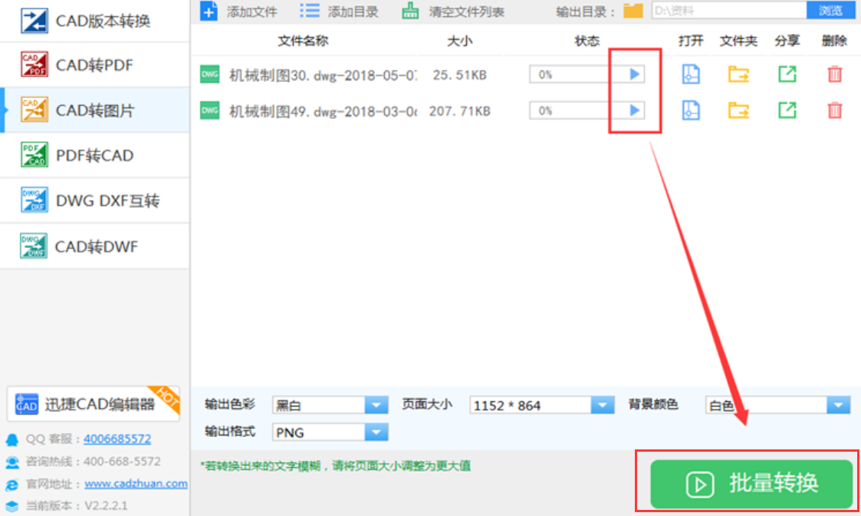Open the 输出格式 PNG dropdown
This screenshot has width=861, height=516.
(330, 432)
